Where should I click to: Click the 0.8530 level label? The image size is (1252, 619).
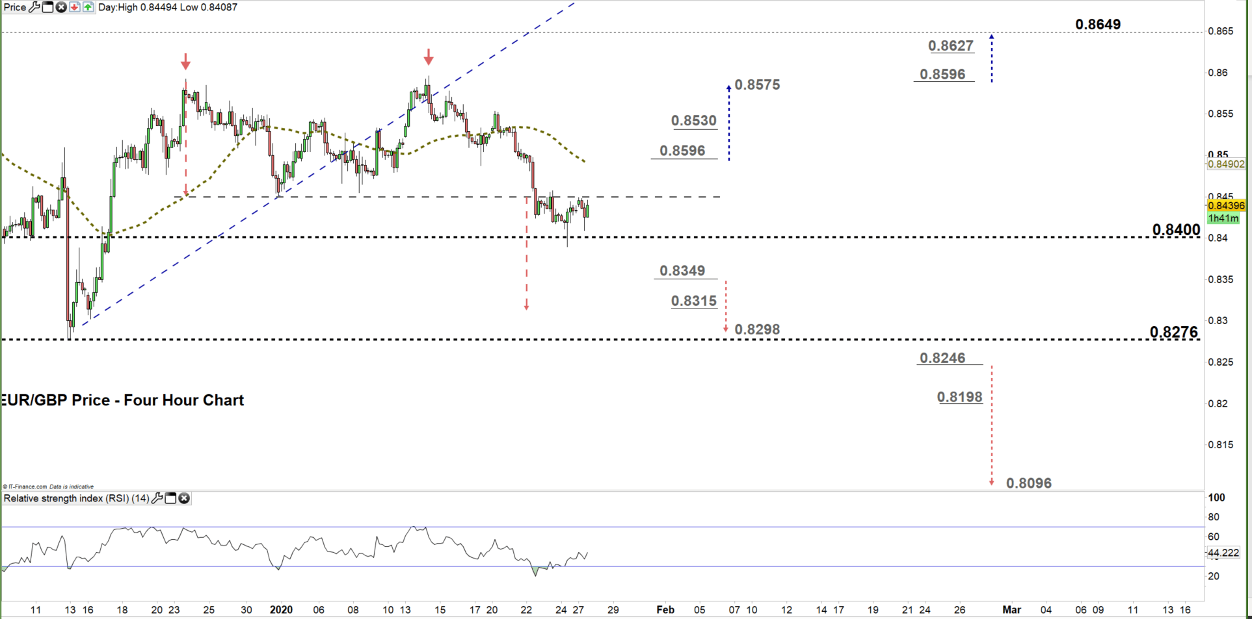click(694, 120)
